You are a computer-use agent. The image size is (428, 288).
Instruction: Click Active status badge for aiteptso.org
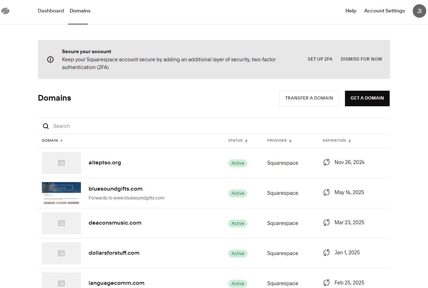click(x=238, y=163)
